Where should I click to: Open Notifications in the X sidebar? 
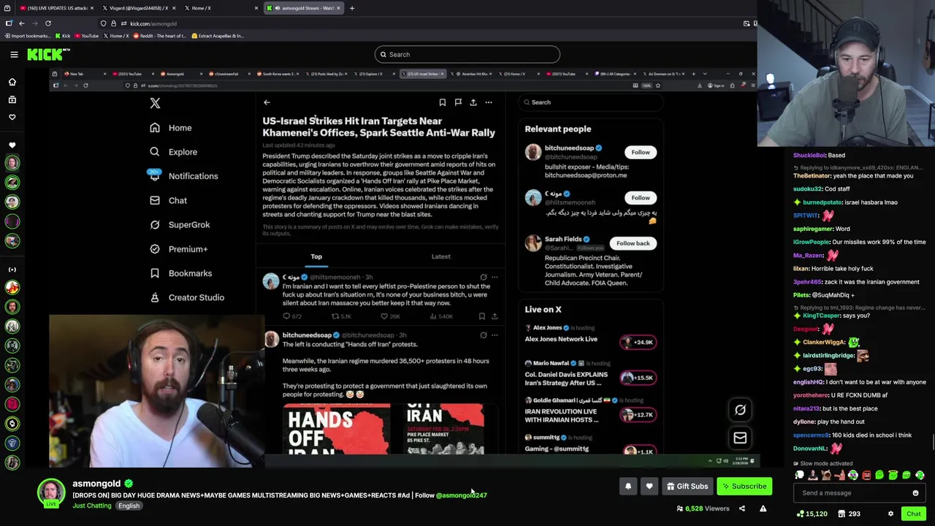pos(183,176)
